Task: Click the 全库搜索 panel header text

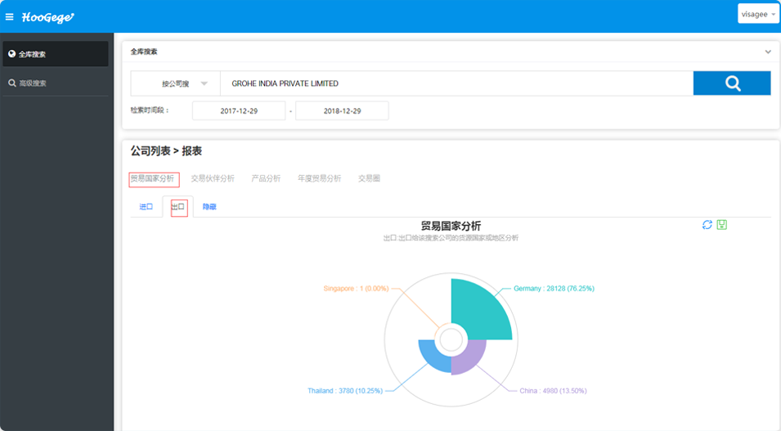Action: (x=144, y=52)
